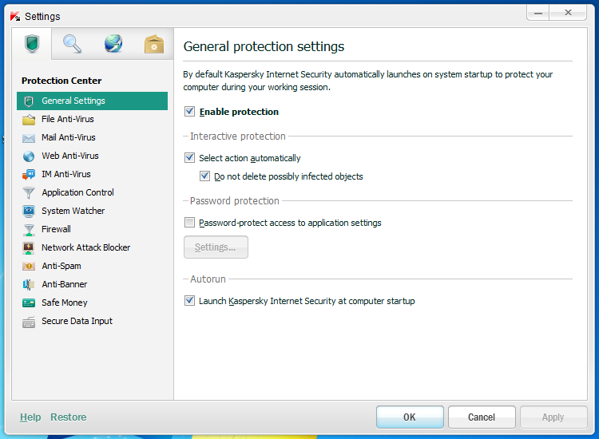Click the password Settings... button
Screen dimensions: 599x439
click(216, 247)
